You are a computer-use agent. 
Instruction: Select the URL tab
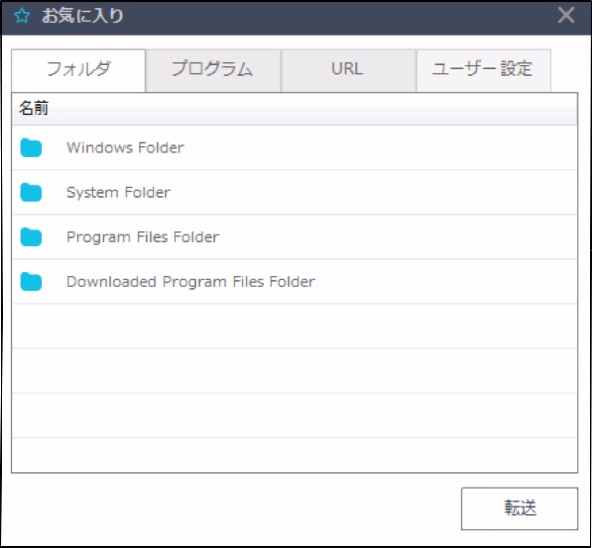pos(348,70)
